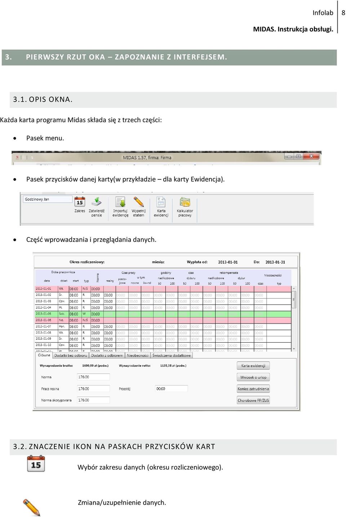Click the MIDAS app icon in title bar
346x517 pixels.
17,157
